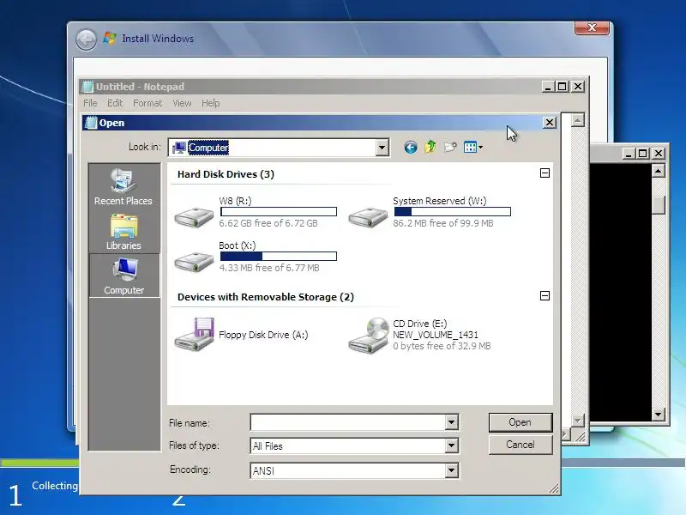Click the Floppy Disk Drive (A:) label
Screen dimensions: 686x515
pyautogui.click(x=263, y=335)
